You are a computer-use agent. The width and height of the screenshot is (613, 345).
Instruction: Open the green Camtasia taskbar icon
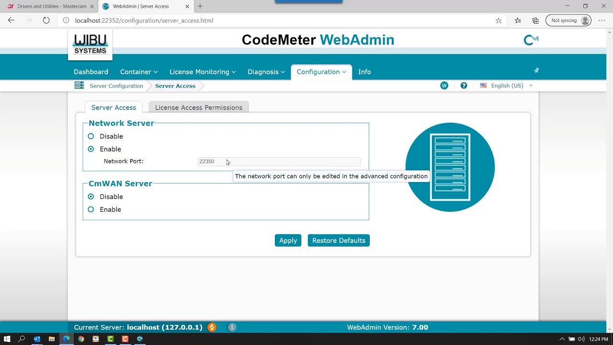111,339
